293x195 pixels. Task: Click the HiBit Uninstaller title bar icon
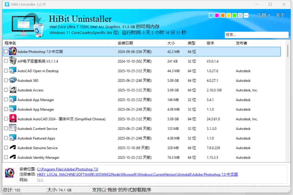point(7,4)
